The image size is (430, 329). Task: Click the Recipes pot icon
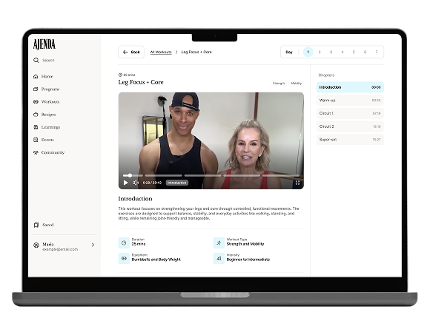coord(36,115)
